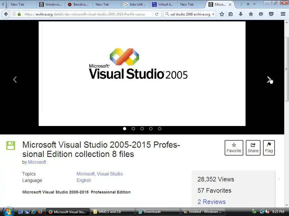Open the English language link

84,181
